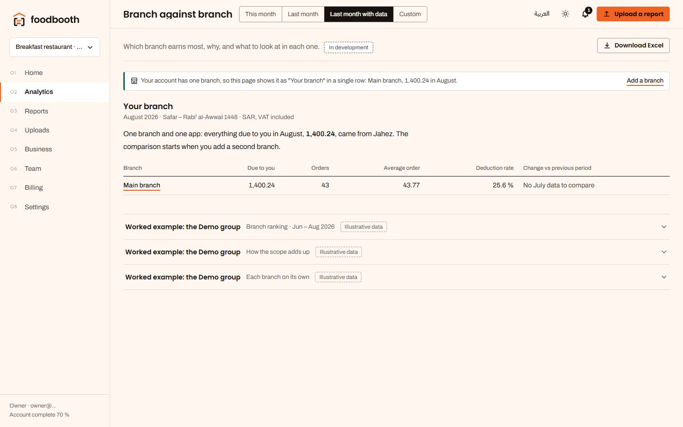Expand the Branch ranking worked example

(x=396, y=227)
